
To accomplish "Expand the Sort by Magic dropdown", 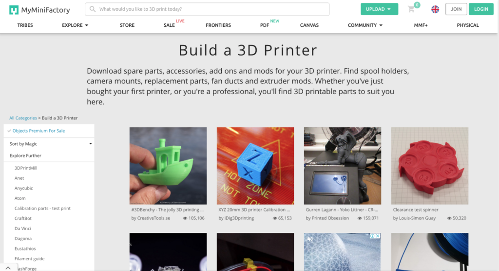I will tap(49, 144).
